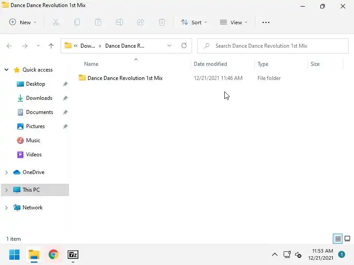Select the 12/21/2021 11:46 AM date cell

pos(218,78)
